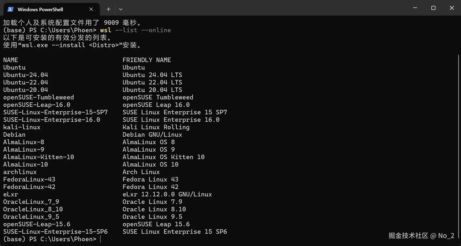The height and width of the screenshot is (246, 461).
Task: Minimize the terminal window
Action: click(x=415, y=8)
